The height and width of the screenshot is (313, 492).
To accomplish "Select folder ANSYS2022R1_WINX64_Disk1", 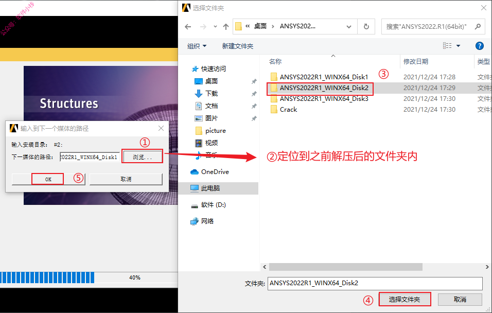I will point(324,77).
